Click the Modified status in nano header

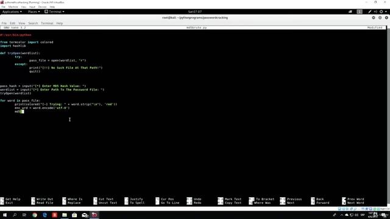tap(375, 27)
